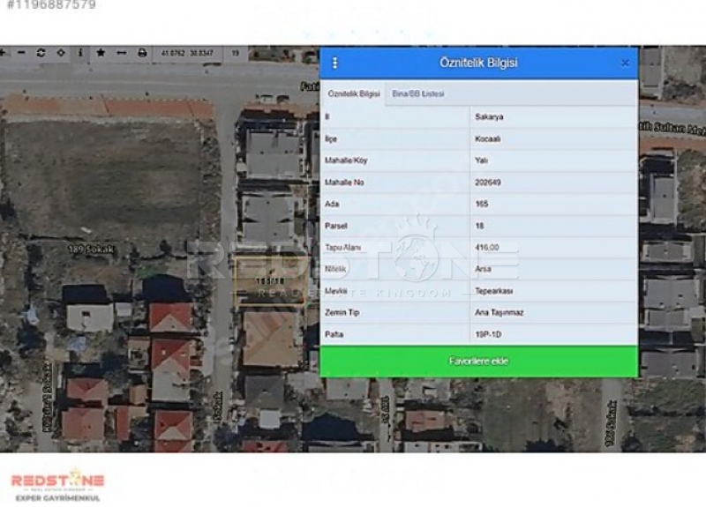This screenshot has height=507, width=706.
Task: Click the refresh map icon
Action: [x=41, y=53]
